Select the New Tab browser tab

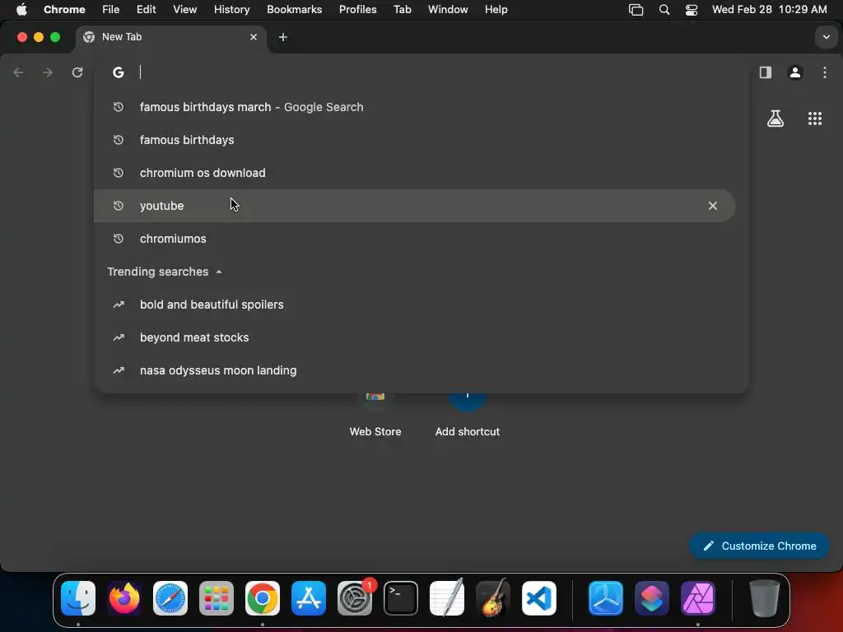click(170, 37)
